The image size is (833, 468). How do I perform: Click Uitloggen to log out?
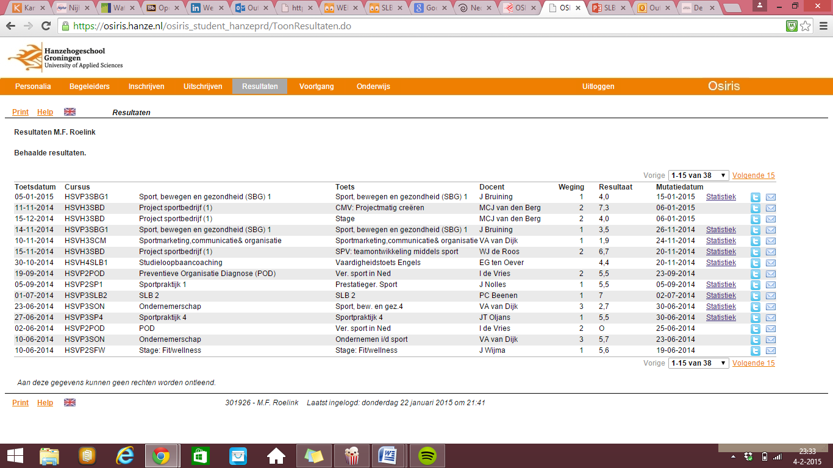[x=598, y=87]
